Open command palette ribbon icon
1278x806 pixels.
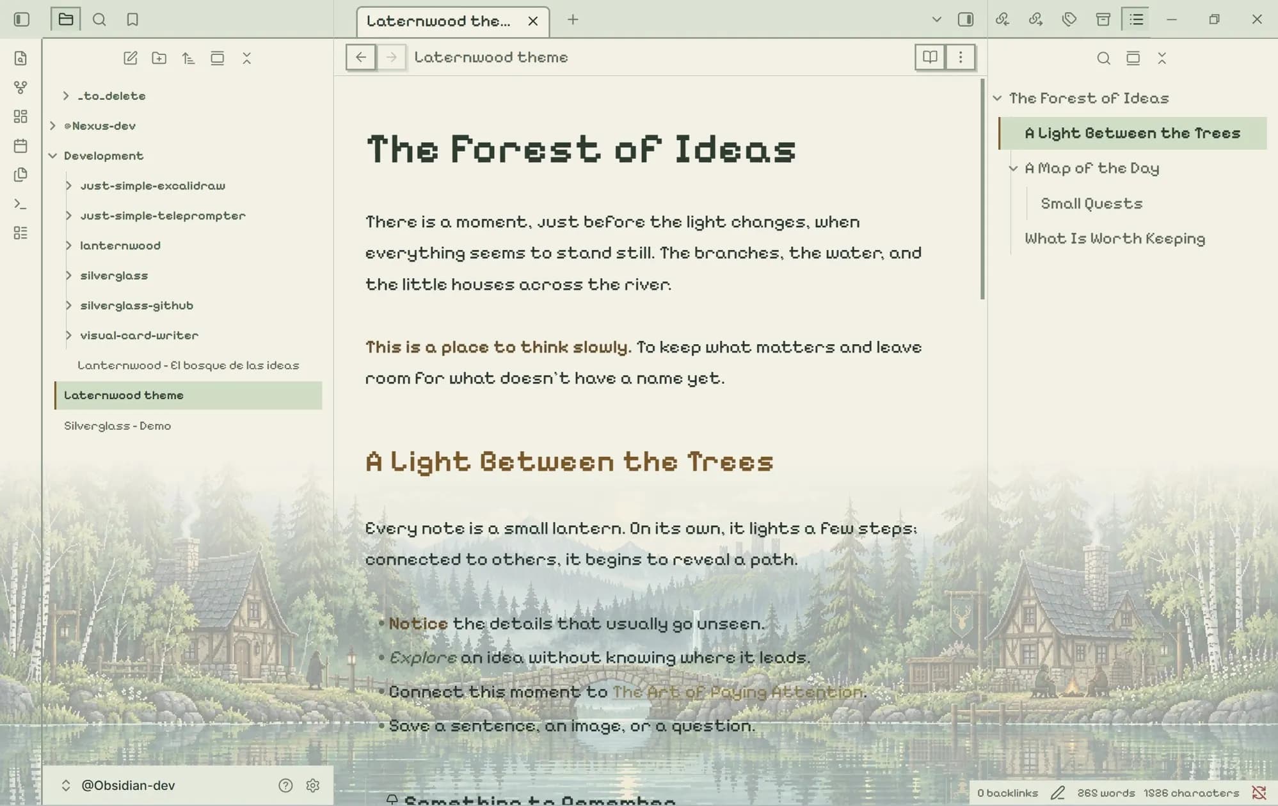[x=20, y=204]
